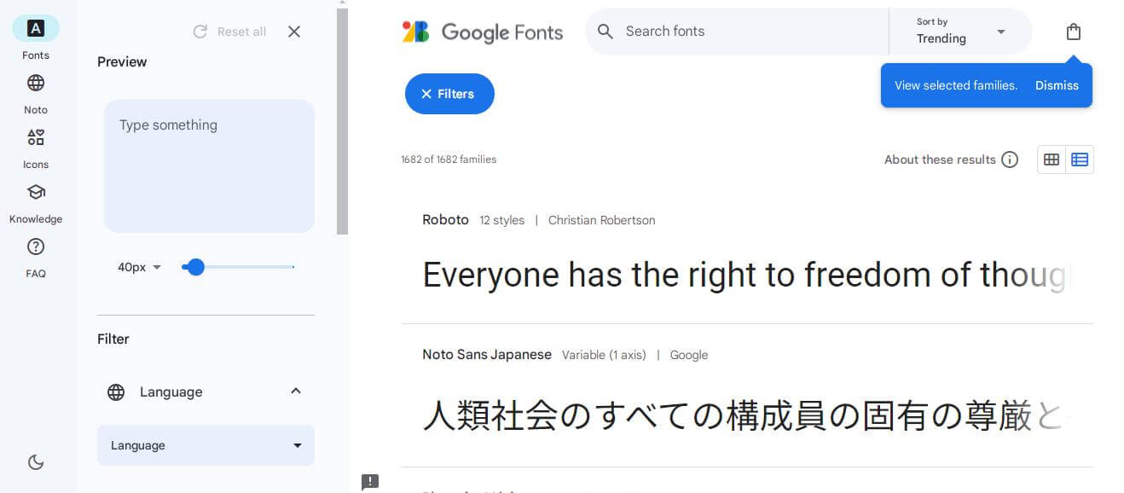The image size is (1124, 493).
Task: Open the selected families bag icon
Action: click(x=1073, y=31)
